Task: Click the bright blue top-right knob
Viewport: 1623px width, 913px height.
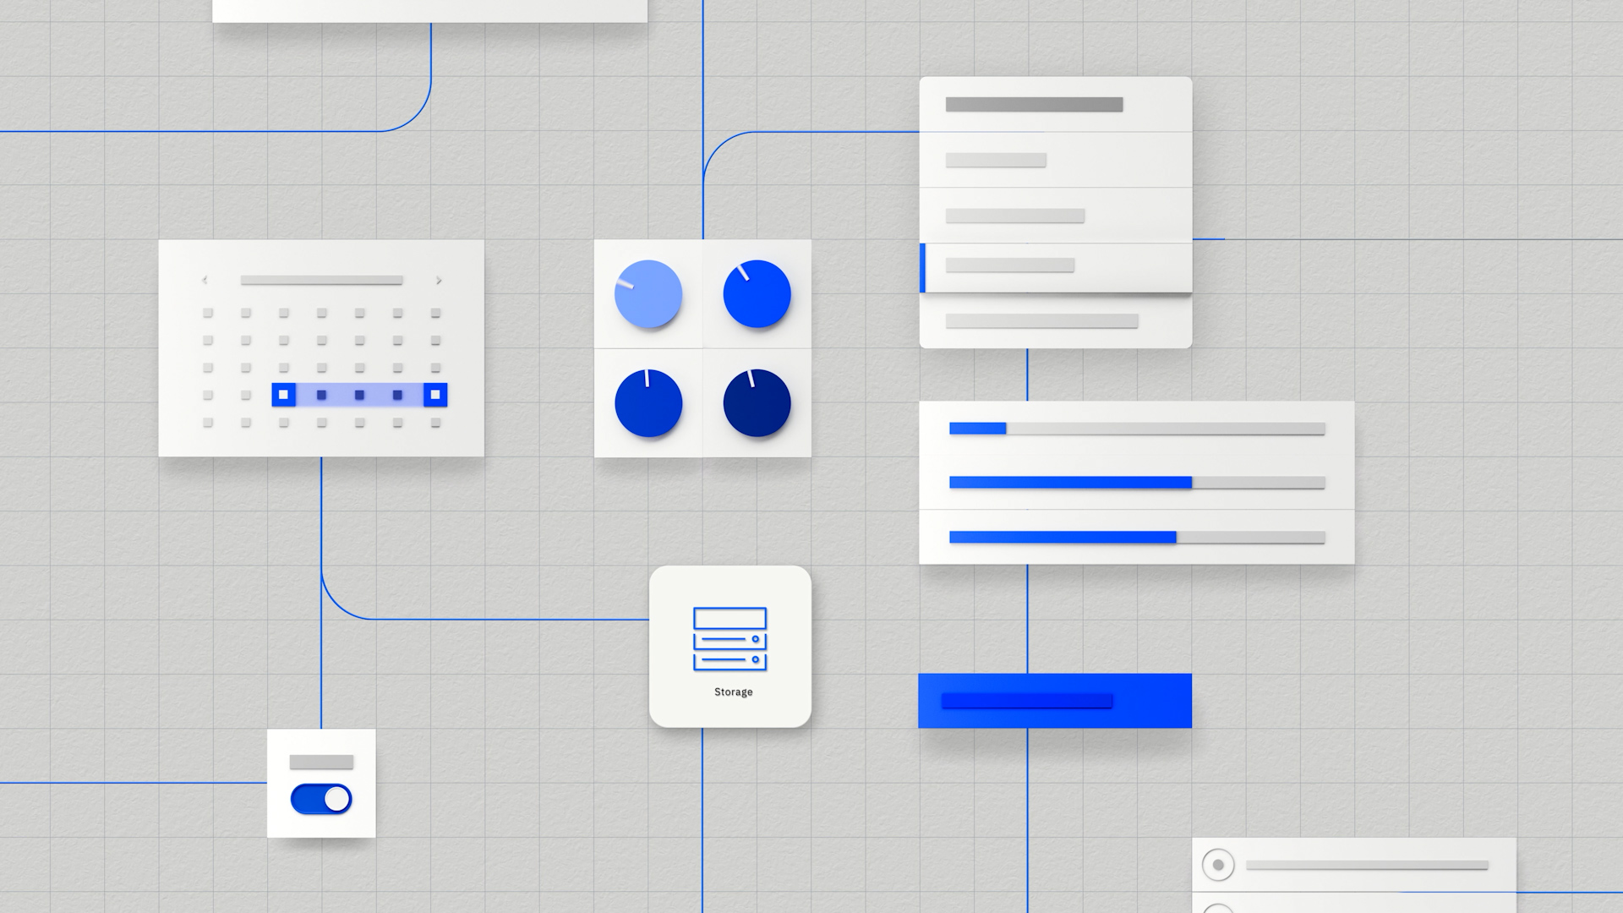Action: pos(757,293)
